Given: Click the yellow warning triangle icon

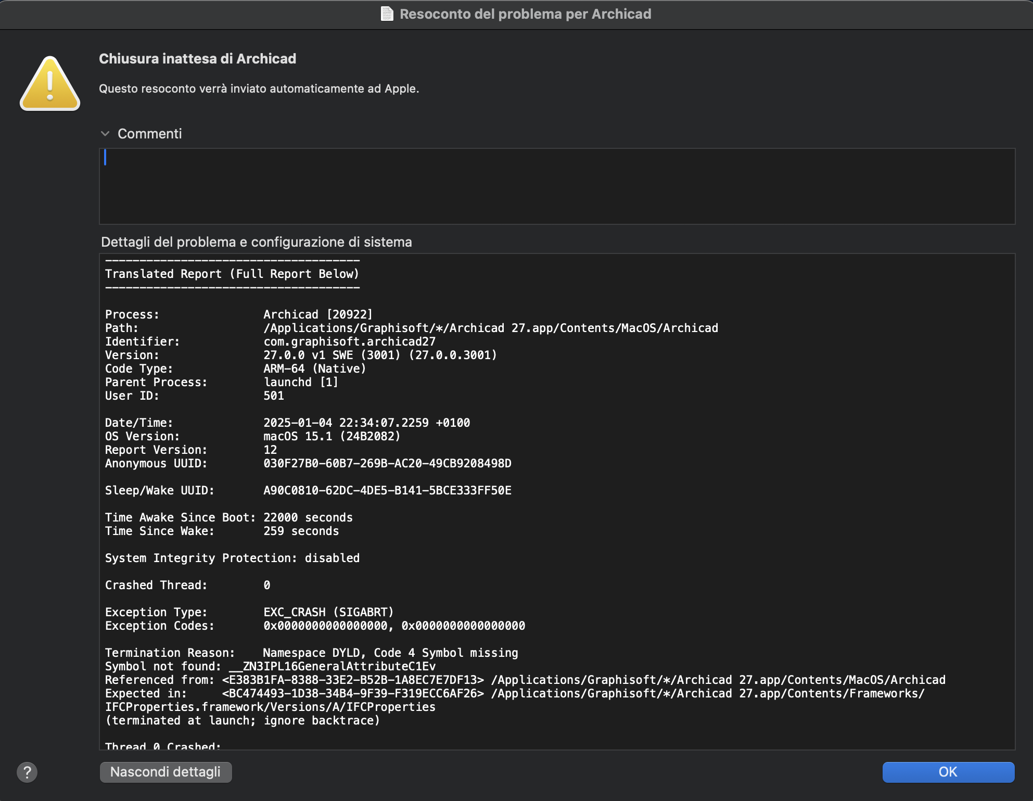Looking at the screenshot, I should click(50, 84).
